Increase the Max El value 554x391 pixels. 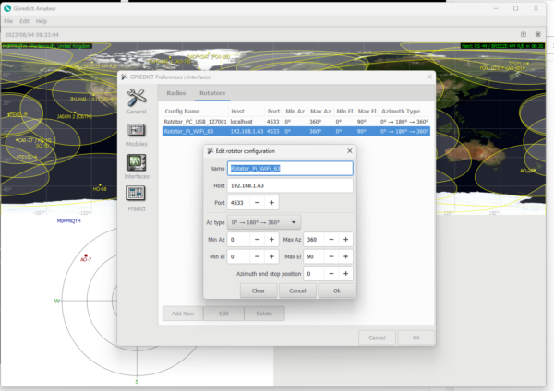pos(346,256)
